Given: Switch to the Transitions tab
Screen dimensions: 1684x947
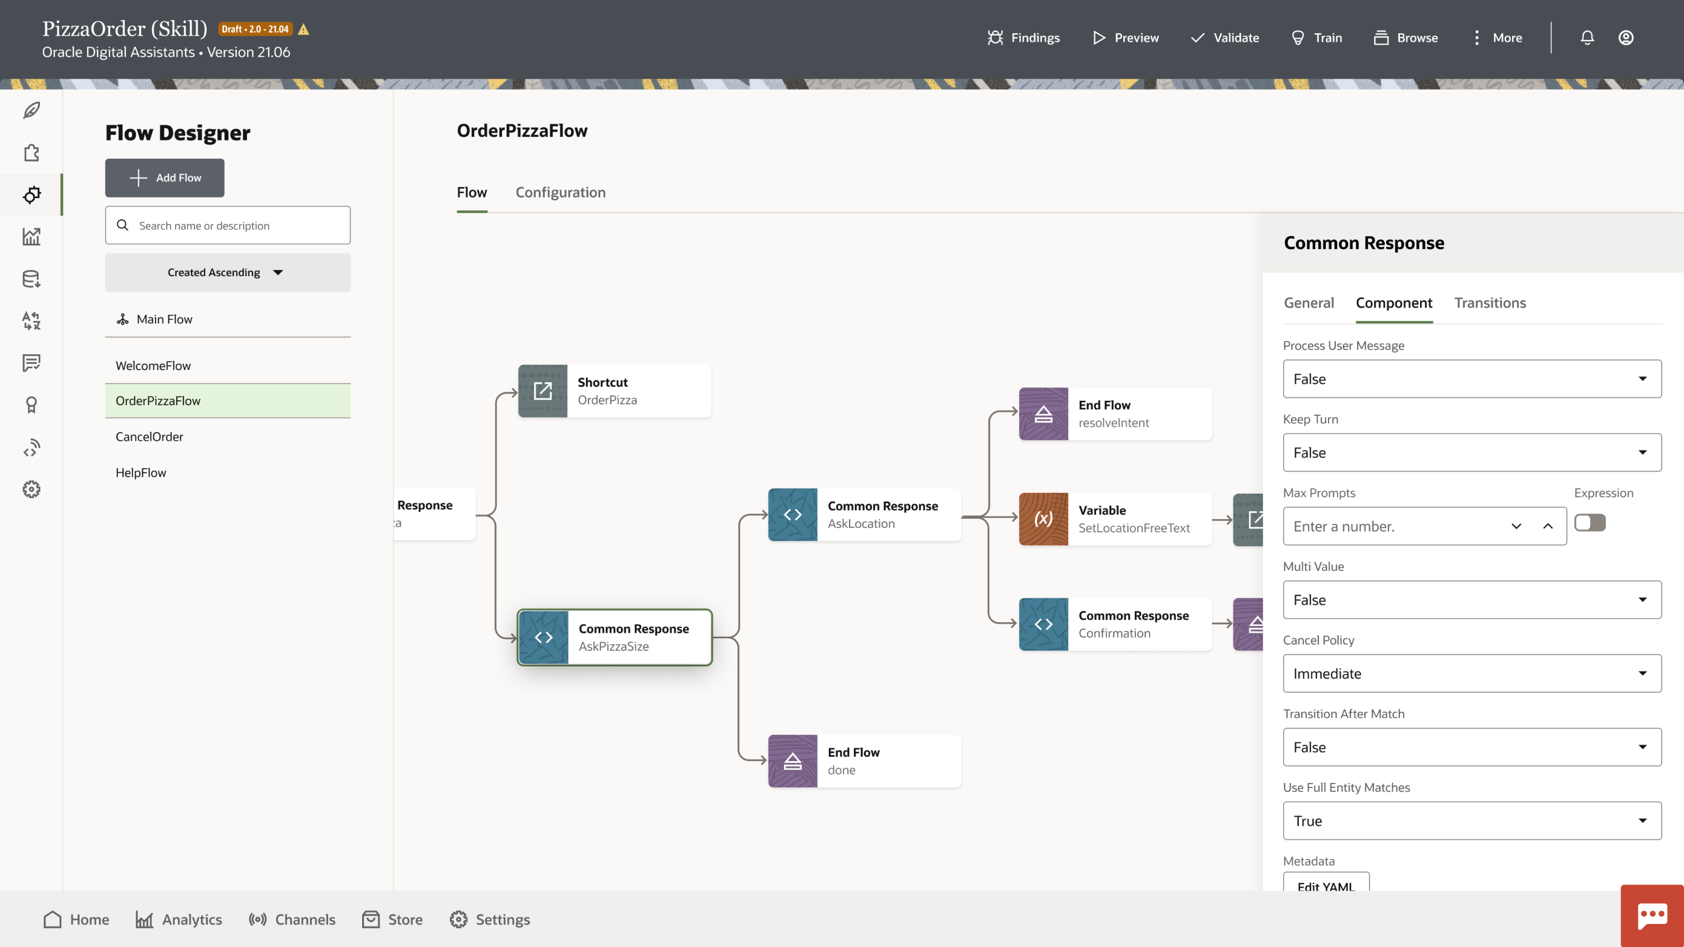Looking at the screenshot, I should [1490, 303].
